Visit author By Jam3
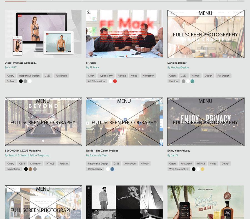250x219 pixels. pyautogui.click(x=172, y=155)
